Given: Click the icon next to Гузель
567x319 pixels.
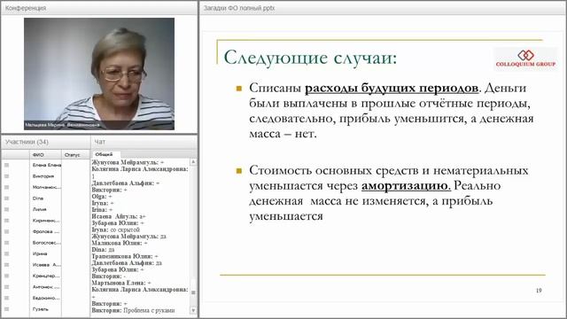Looking at the screenshot, I should (6, 309).
